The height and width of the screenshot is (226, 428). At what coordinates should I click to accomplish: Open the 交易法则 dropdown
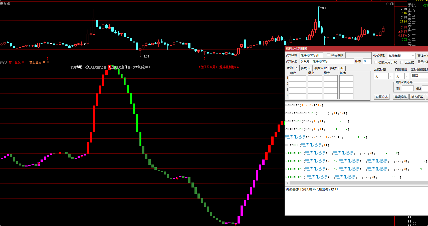pyautogui.click(x=407, y=76)
